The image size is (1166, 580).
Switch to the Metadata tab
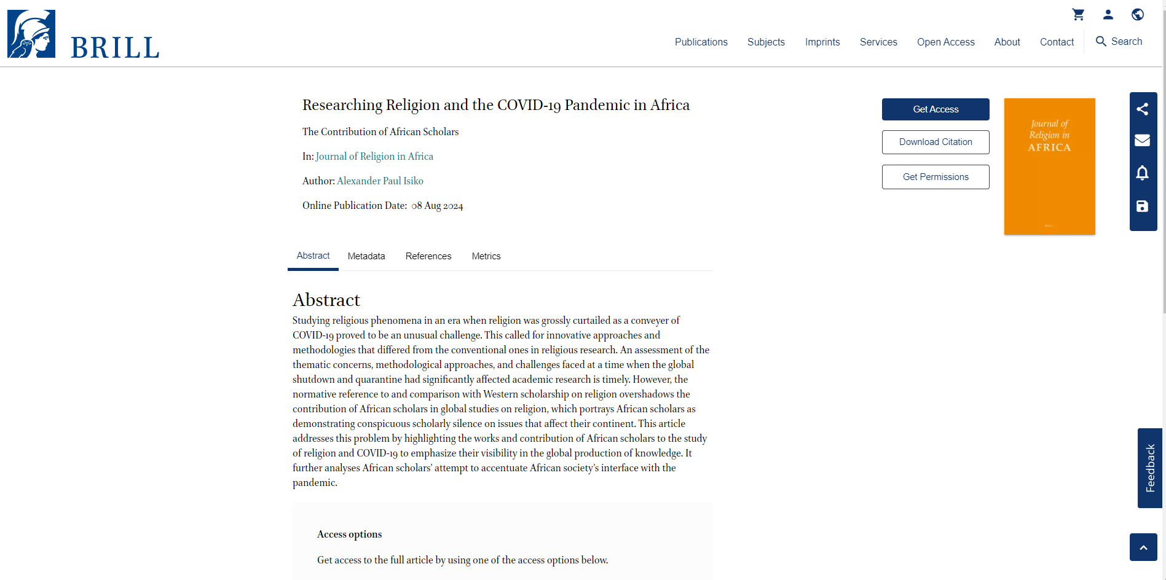pyautogui.click(x=366, y=256)
